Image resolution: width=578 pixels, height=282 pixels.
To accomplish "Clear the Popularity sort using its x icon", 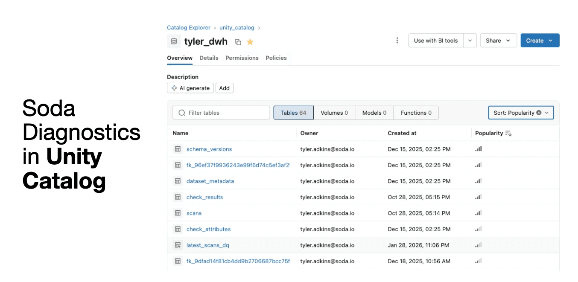I will (539, 113).
